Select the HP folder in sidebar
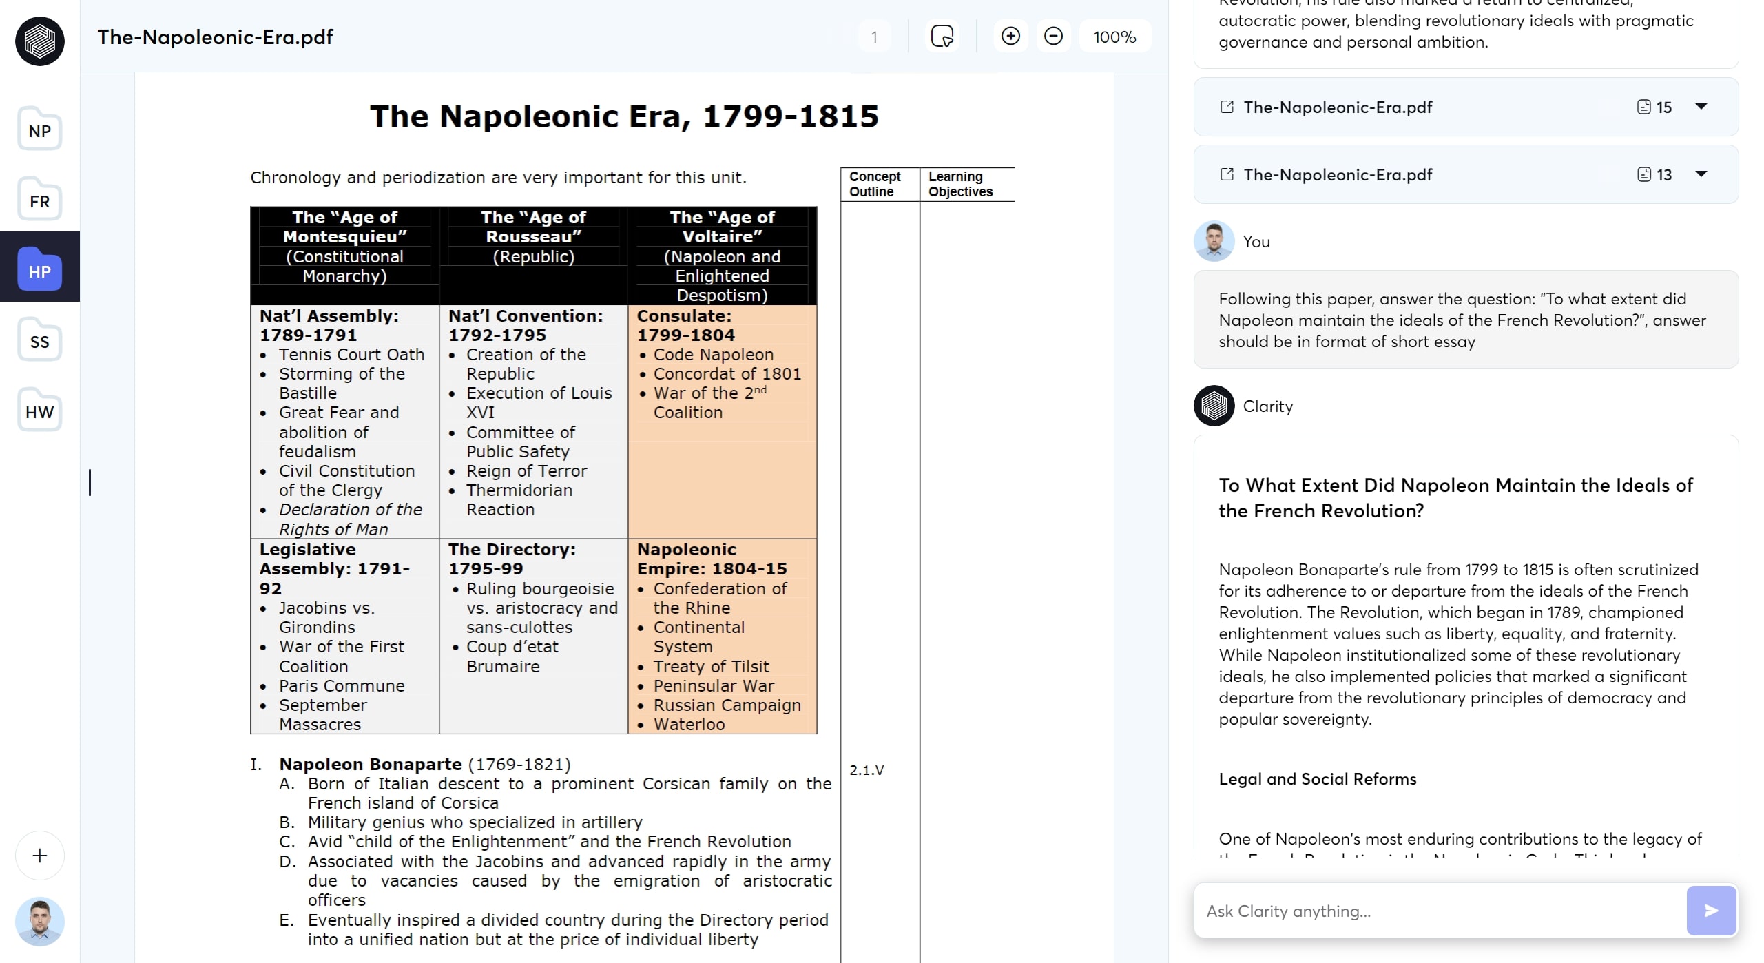This screenshot has height=963, width=1764. [x=40, y=270]
